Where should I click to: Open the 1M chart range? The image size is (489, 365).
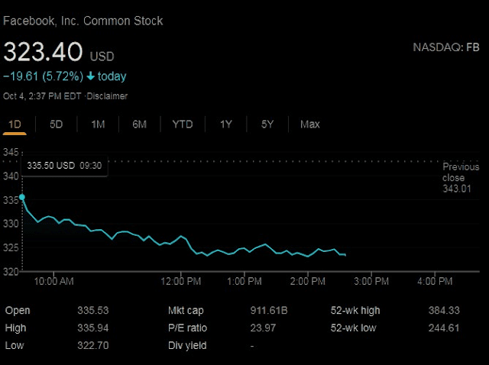98,124
